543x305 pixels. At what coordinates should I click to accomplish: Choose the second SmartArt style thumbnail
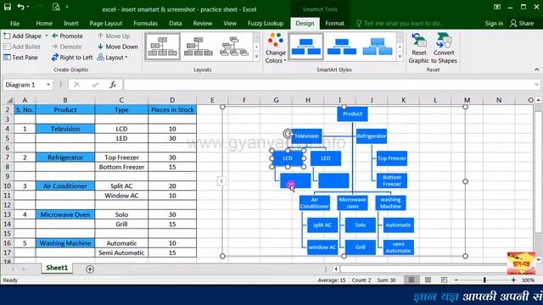pyautogui.click(x=342, y=47)
